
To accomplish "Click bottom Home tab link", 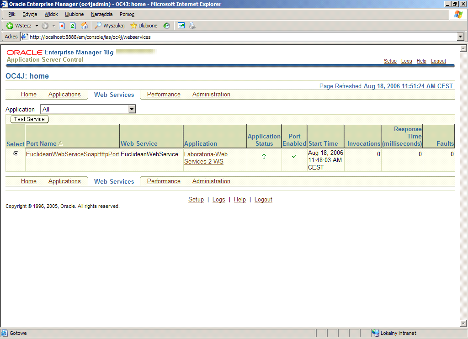I will coord(29,181).
